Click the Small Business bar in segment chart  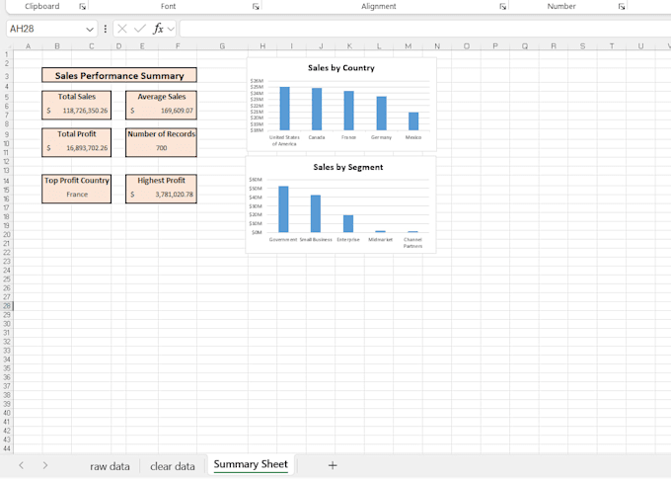[316, 213]
